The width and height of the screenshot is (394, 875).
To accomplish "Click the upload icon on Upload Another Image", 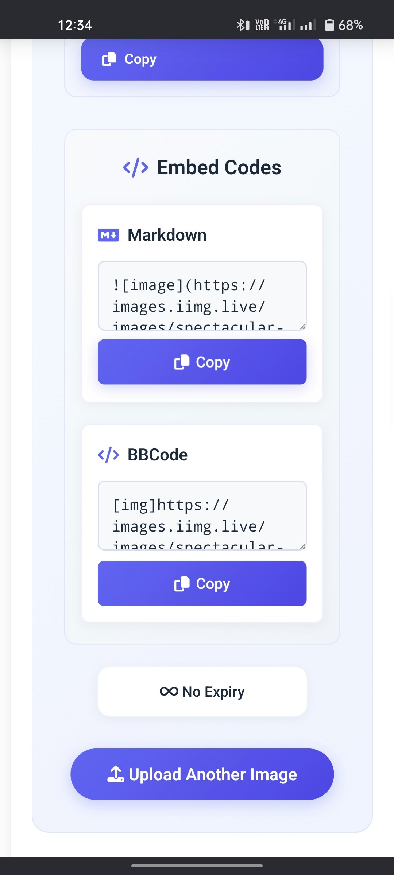I will 115,774.
